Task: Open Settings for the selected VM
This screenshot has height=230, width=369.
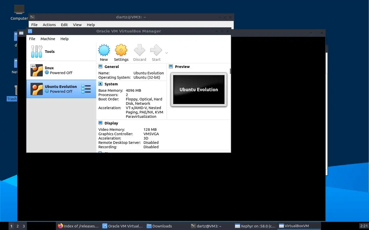Action: [121, 53]
